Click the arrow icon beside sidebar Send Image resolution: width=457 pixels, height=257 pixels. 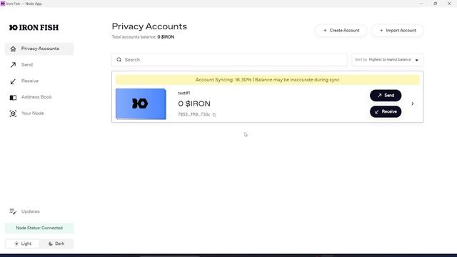click(13, 65)
